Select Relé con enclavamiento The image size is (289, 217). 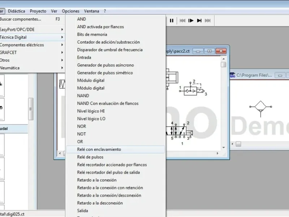115,149
